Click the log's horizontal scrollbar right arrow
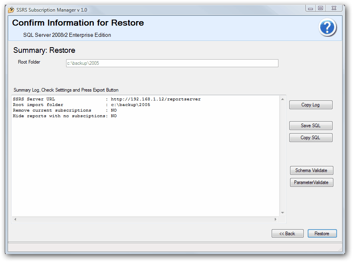Viewport: 353px width, 262px height. (x=276, y=219)
